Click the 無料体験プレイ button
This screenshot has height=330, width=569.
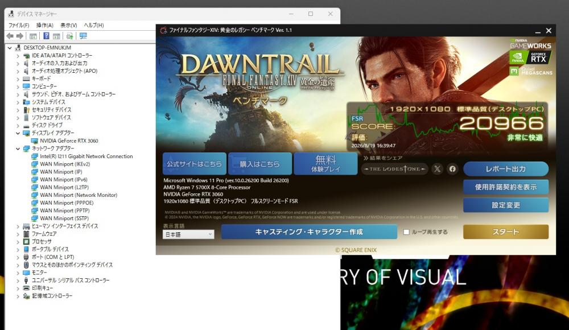[325, 164]
